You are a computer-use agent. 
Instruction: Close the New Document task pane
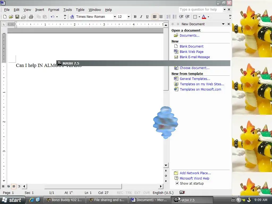point(229,24)
